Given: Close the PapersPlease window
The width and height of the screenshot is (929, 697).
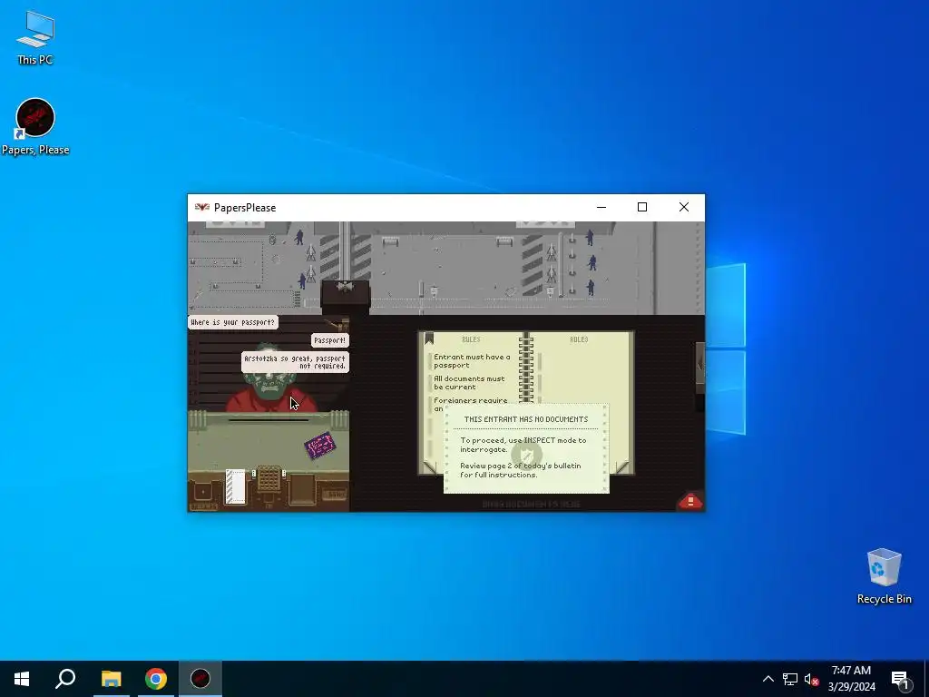Looking at the screenshot, I should click(x=684, y=208).
